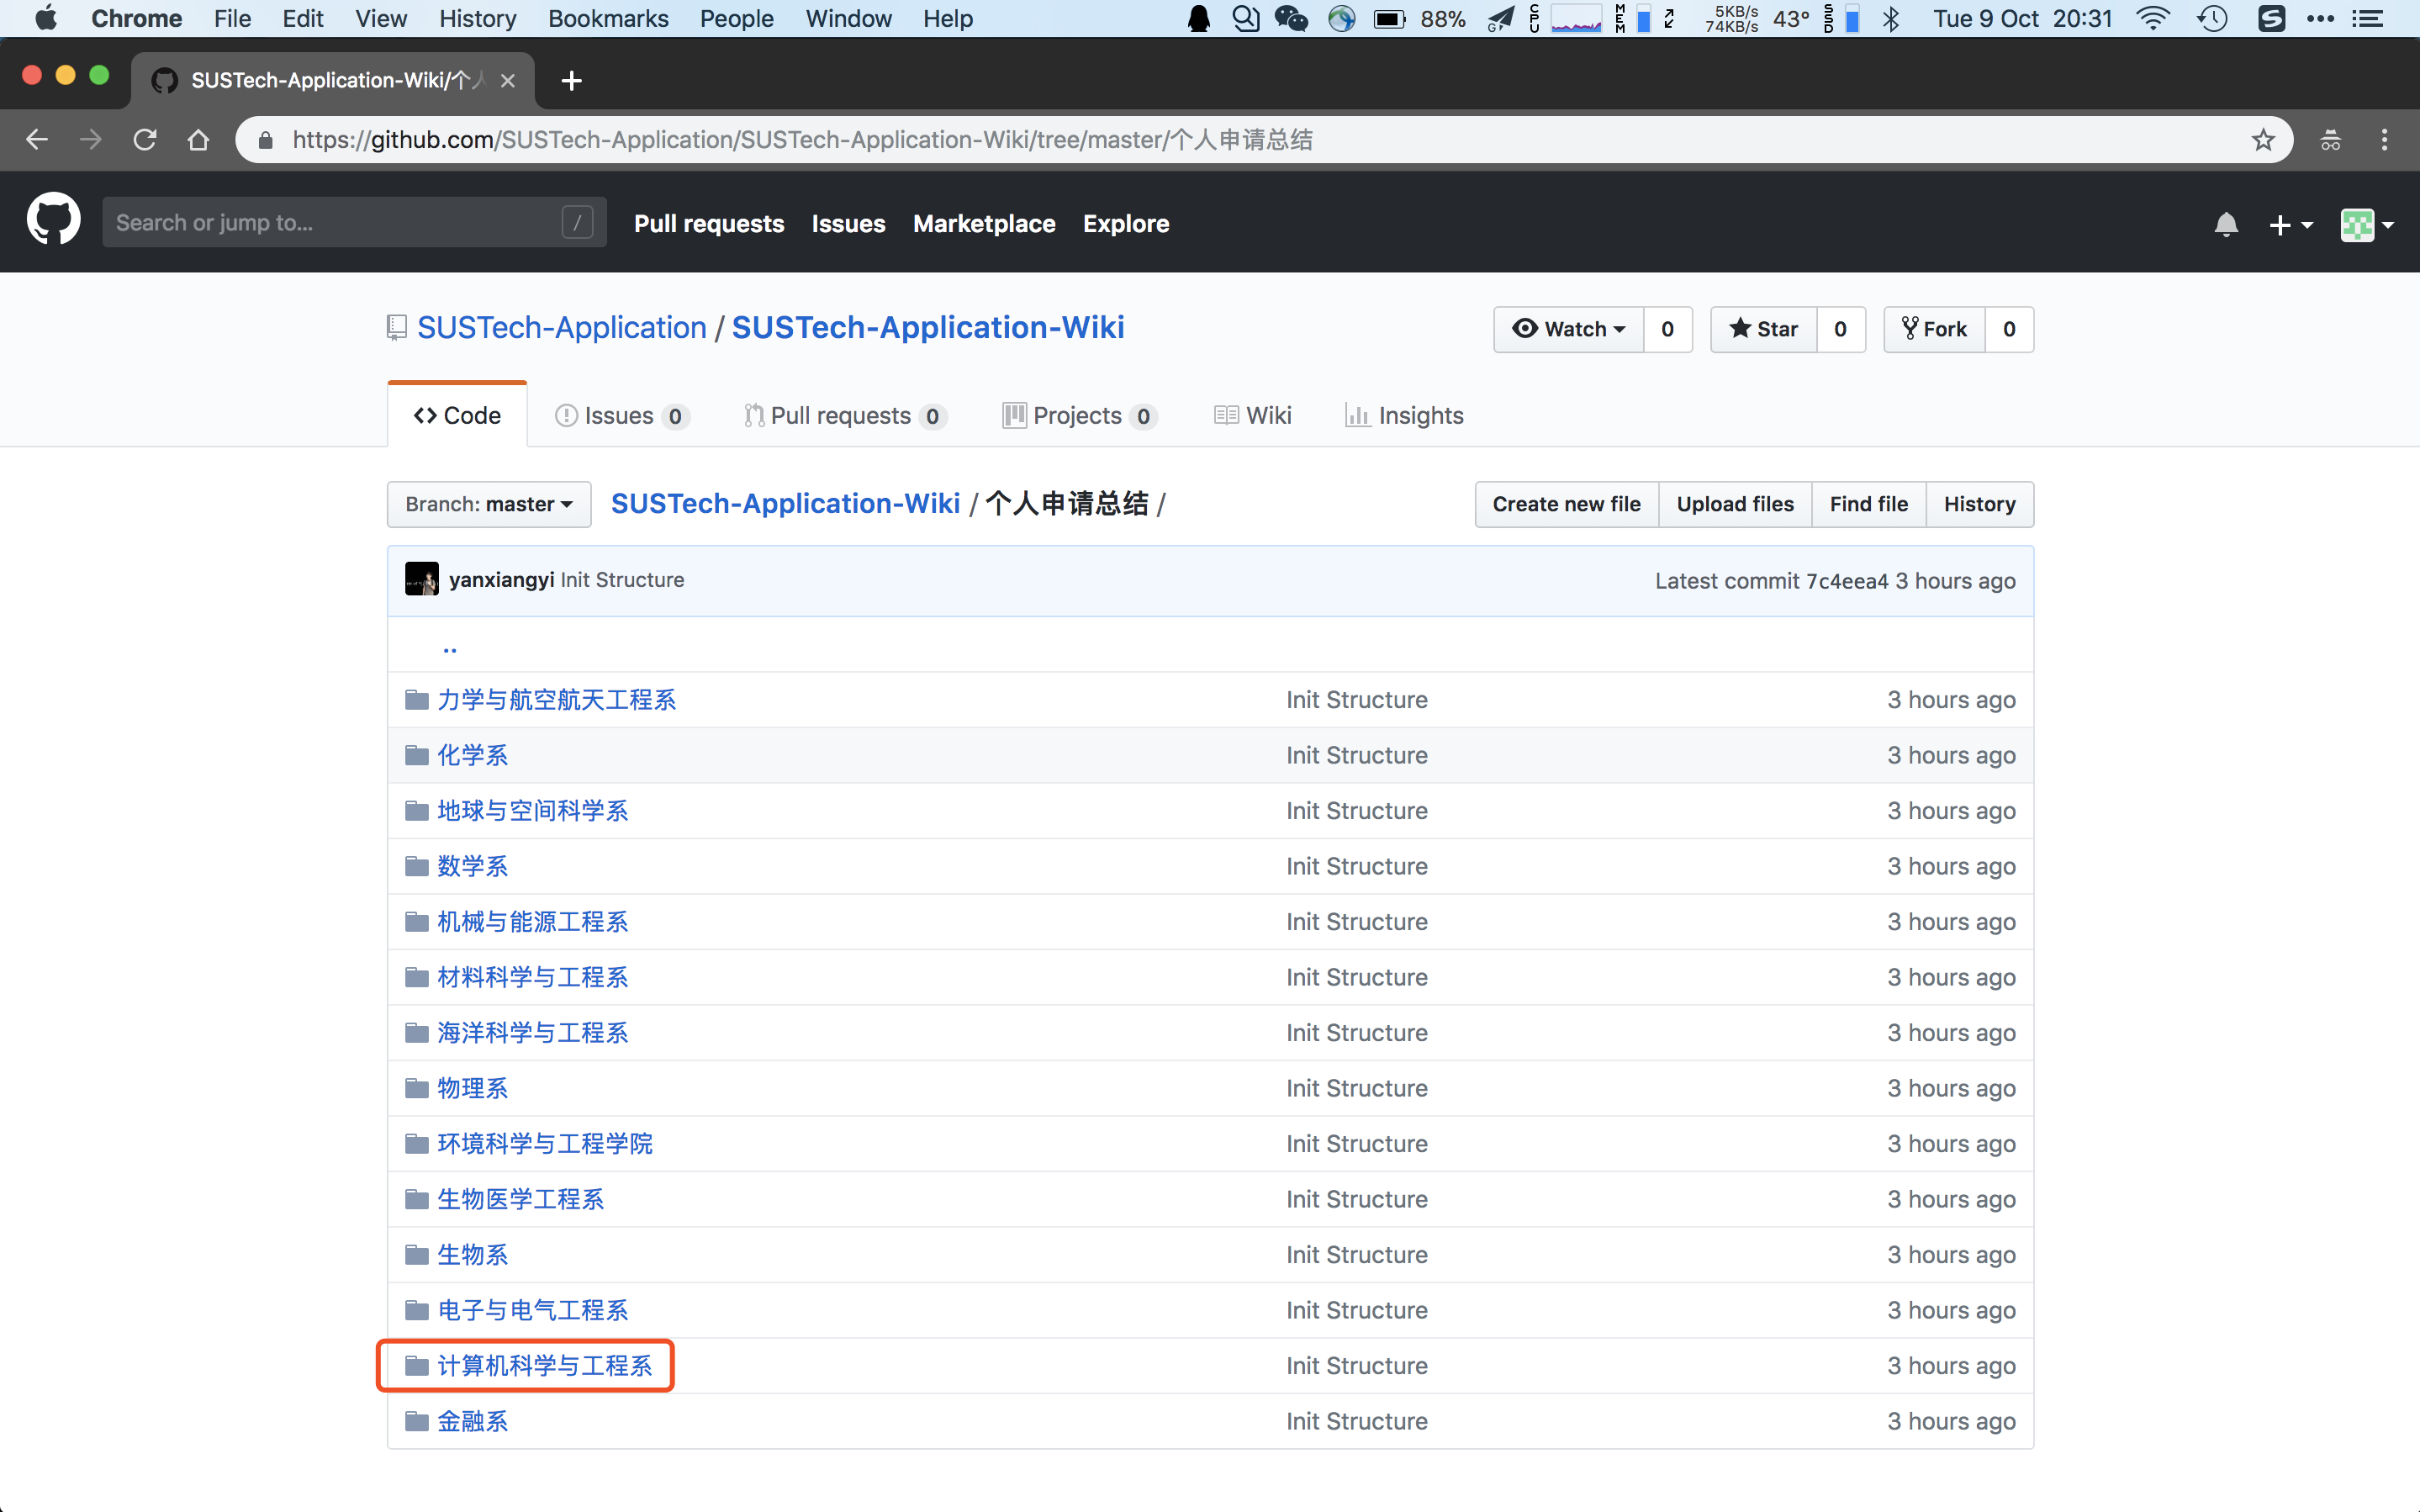Click Bluetooth icon in menu bar

[1890, 19]
